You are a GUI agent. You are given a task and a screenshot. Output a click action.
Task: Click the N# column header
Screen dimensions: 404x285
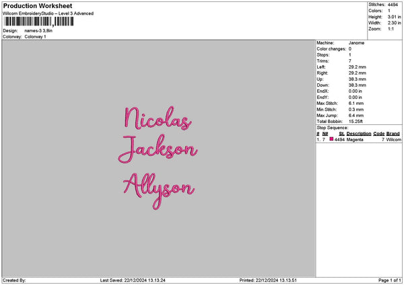point(325,134)
